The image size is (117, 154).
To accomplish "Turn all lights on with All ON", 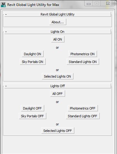I will point(58,39).
